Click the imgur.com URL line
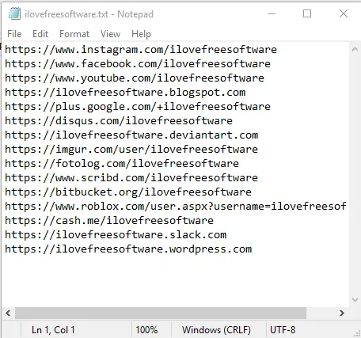 coord(131,150)
